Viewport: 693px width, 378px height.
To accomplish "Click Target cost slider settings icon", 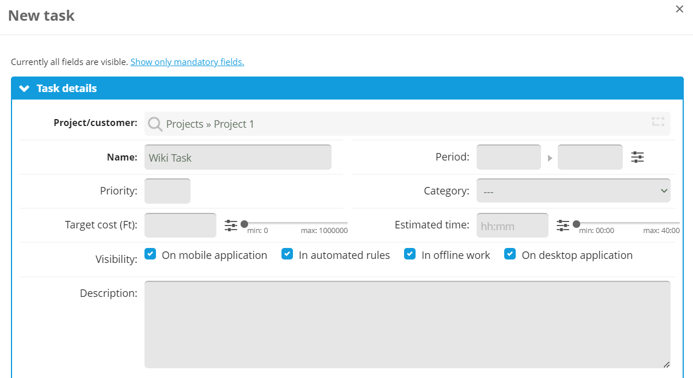I will [x=231, y=226].
